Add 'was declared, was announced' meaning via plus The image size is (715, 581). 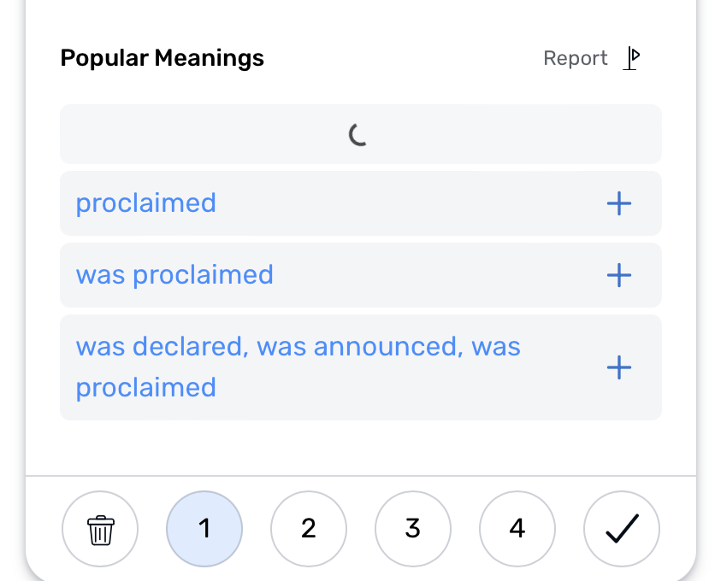click(x=619, y=367)
